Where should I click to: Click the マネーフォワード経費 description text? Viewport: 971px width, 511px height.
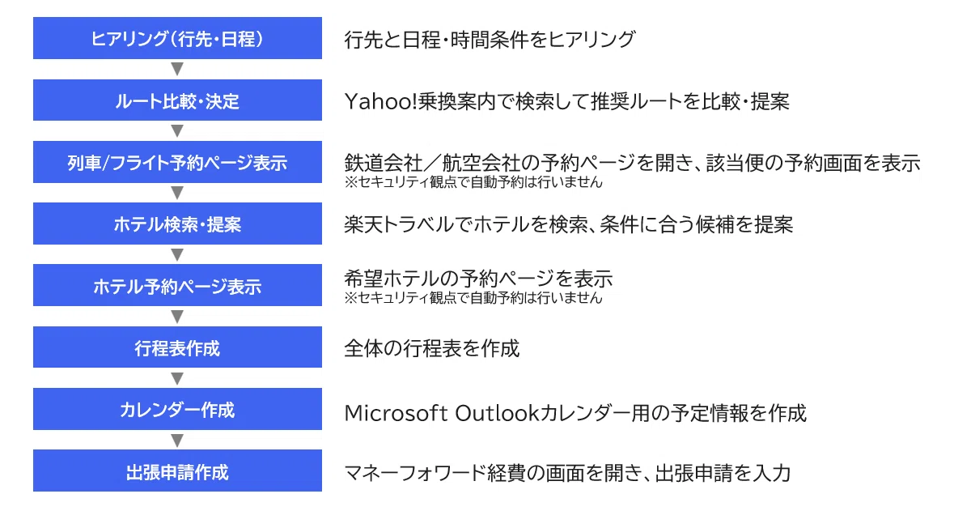coord(567,472)
